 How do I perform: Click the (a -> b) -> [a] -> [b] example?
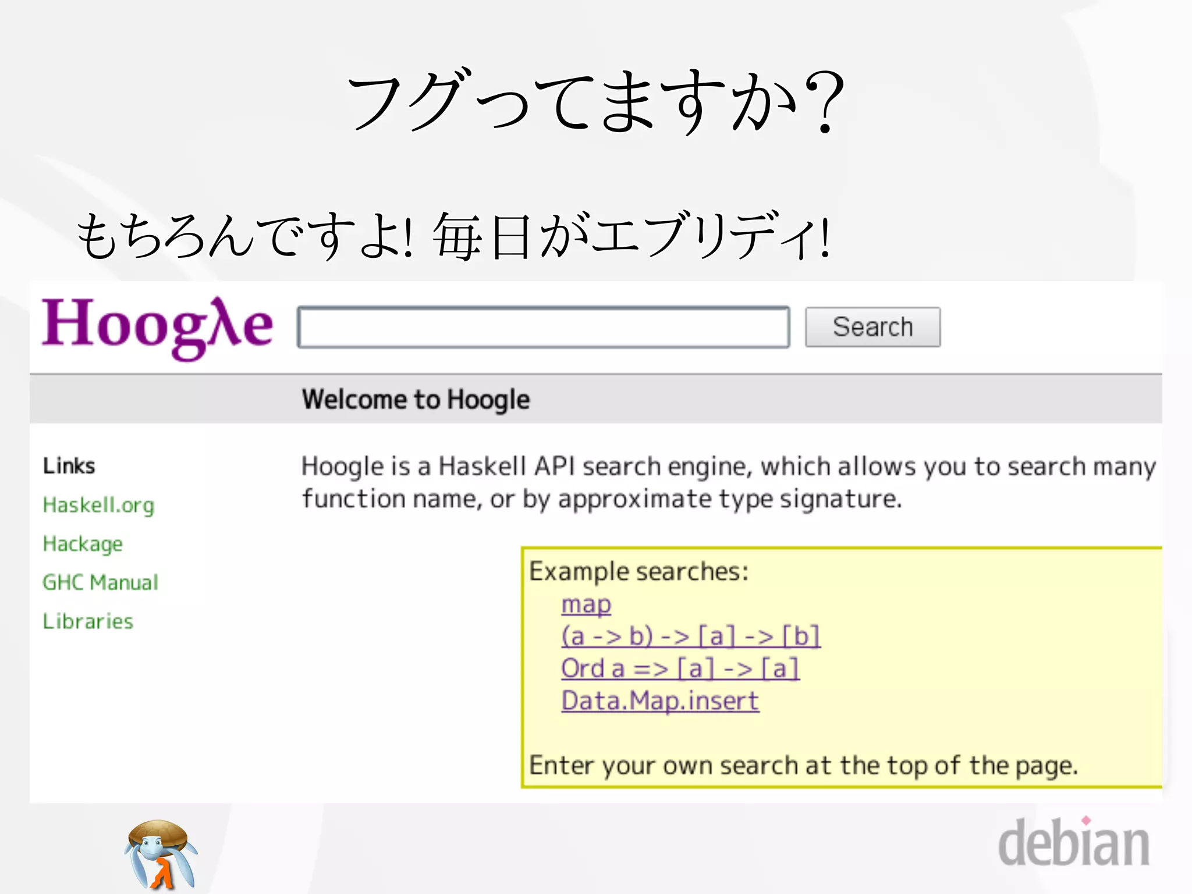[x=690, y=636]
